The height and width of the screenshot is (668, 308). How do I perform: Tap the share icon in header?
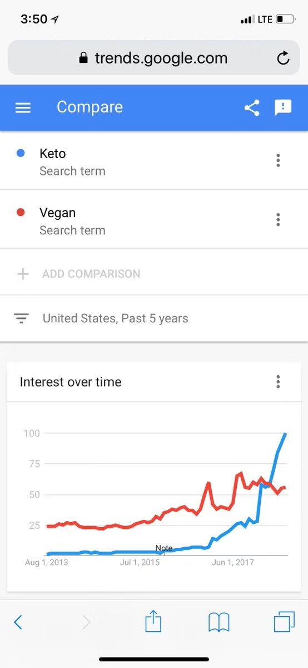pos(252,107)
